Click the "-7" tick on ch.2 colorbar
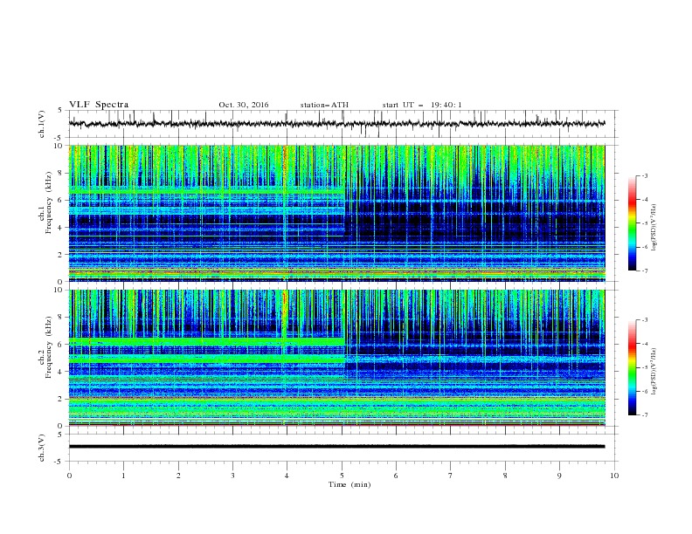 pyautogui.click(x=645, y=415)
